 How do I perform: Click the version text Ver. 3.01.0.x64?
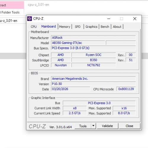point(61,127)
